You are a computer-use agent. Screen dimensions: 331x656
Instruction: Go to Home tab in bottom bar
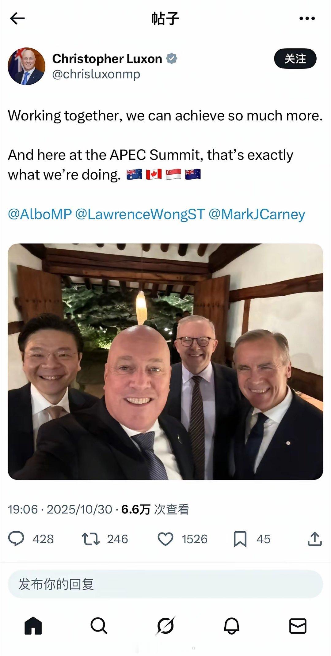(33, 625)
